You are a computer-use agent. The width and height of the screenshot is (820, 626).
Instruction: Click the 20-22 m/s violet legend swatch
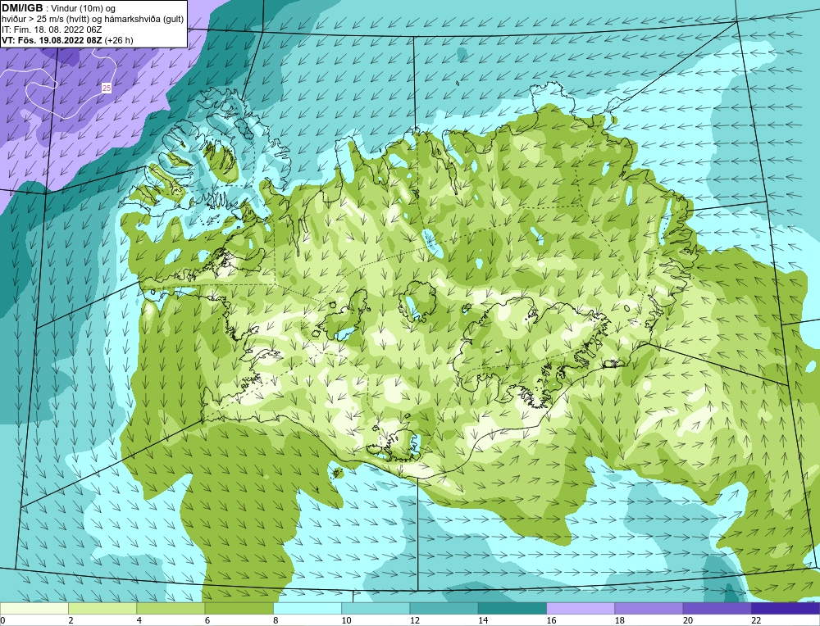(x=717, y=609)
